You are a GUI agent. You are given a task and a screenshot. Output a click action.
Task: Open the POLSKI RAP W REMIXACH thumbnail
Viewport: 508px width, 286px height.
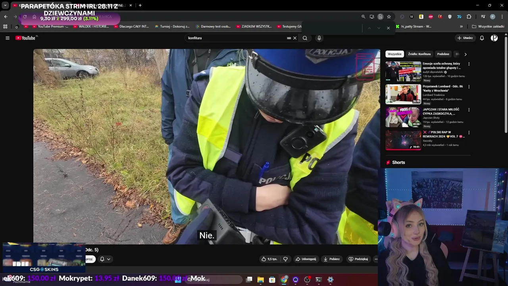tap(403, 140)
